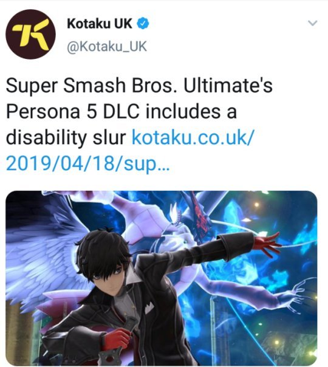Click the yellow K logo glyph

pos(30,35)
